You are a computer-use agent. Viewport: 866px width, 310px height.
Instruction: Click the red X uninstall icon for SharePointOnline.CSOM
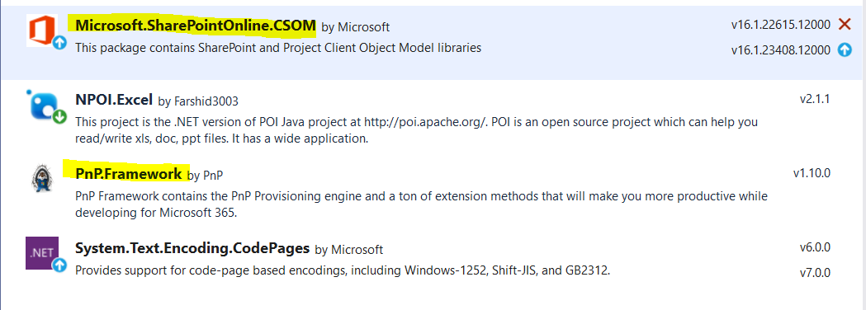[845, 24]
